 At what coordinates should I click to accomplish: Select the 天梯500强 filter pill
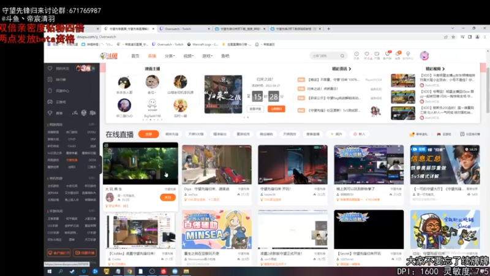(x=196, y=134)
